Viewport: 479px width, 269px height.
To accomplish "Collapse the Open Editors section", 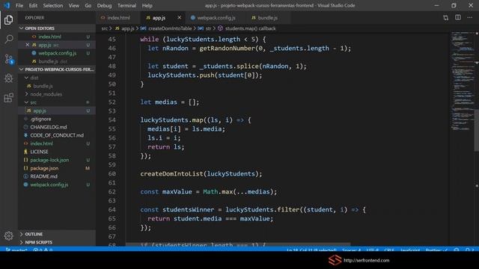I will click(x=57, y=28).
